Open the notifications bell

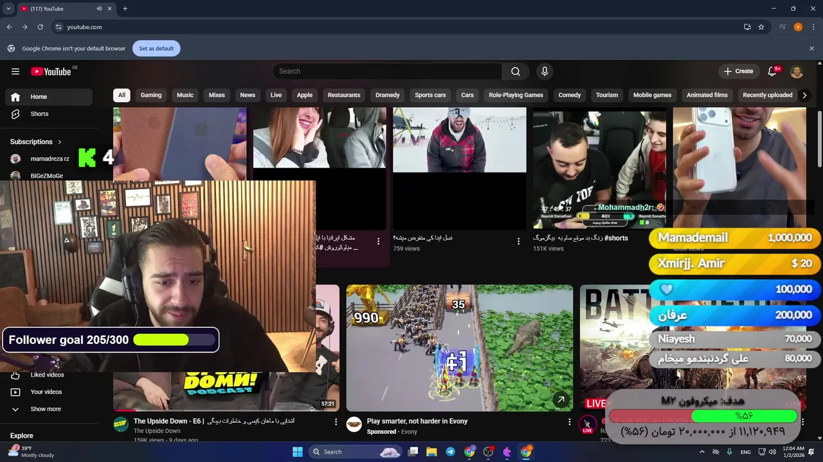click(x=773, y=71)
